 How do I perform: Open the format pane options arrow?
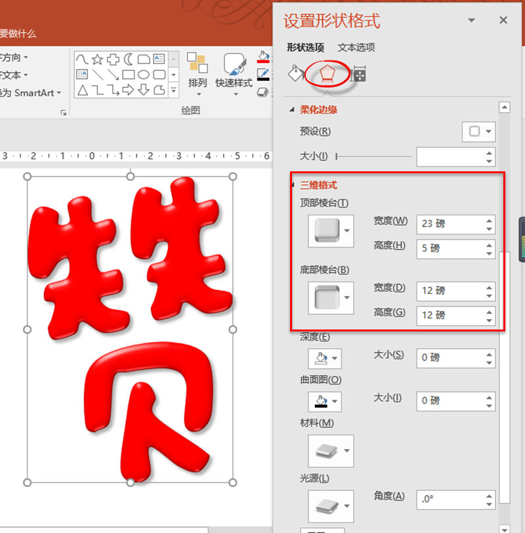point(471,20)
